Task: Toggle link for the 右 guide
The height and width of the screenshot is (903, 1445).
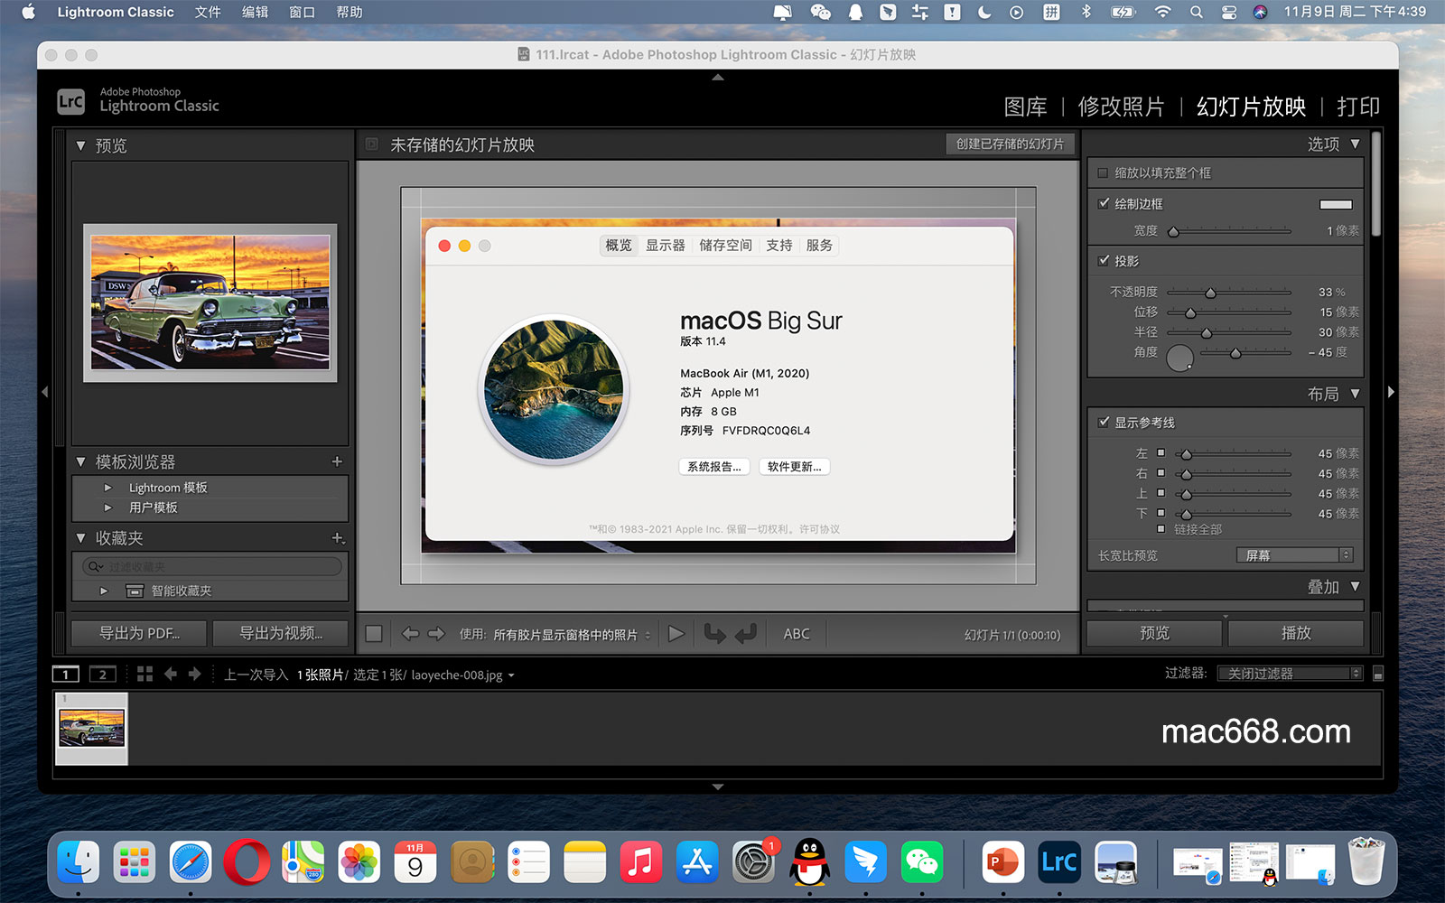Action: [1161, 473]
